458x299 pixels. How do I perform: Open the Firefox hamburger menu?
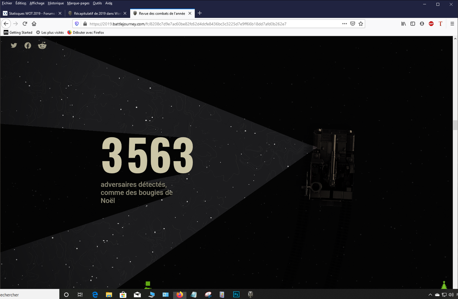[x=452, y=24]
